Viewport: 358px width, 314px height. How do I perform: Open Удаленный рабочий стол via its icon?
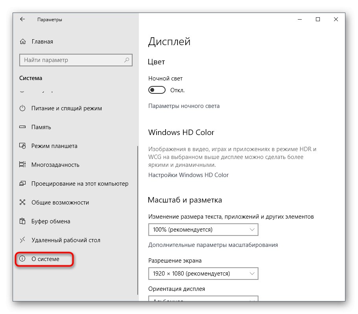point(22,240)
